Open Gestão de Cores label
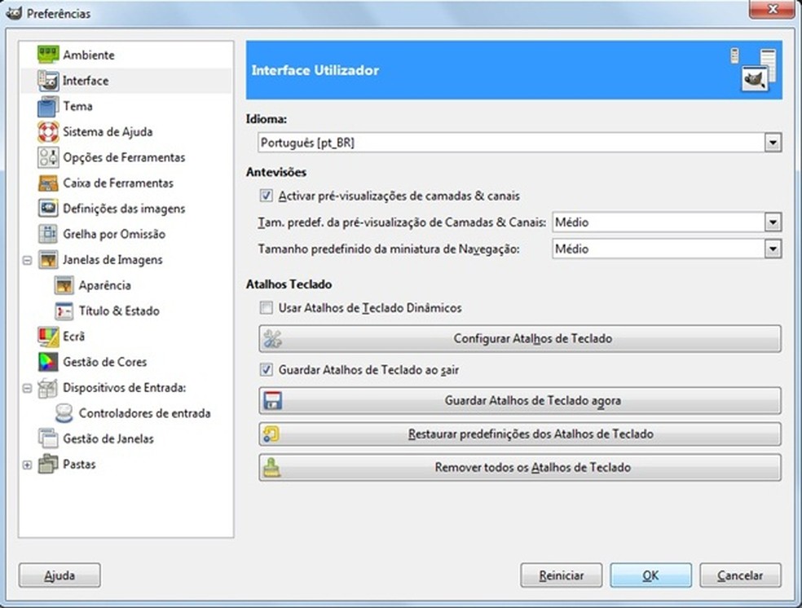802x608 pixels. 105,362
